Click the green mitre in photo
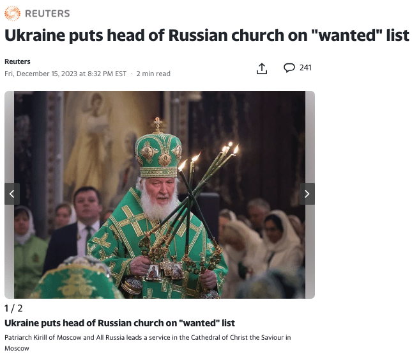 click(x=158, y=151)
